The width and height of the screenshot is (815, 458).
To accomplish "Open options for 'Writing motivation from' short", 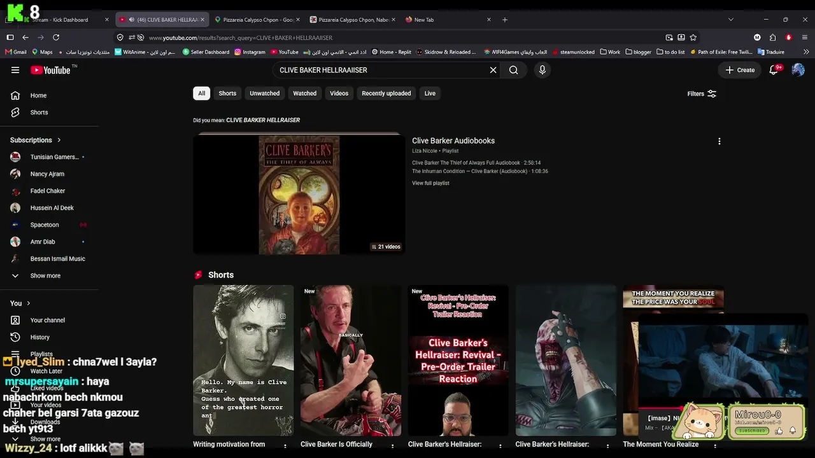I will tap(285, 445).
